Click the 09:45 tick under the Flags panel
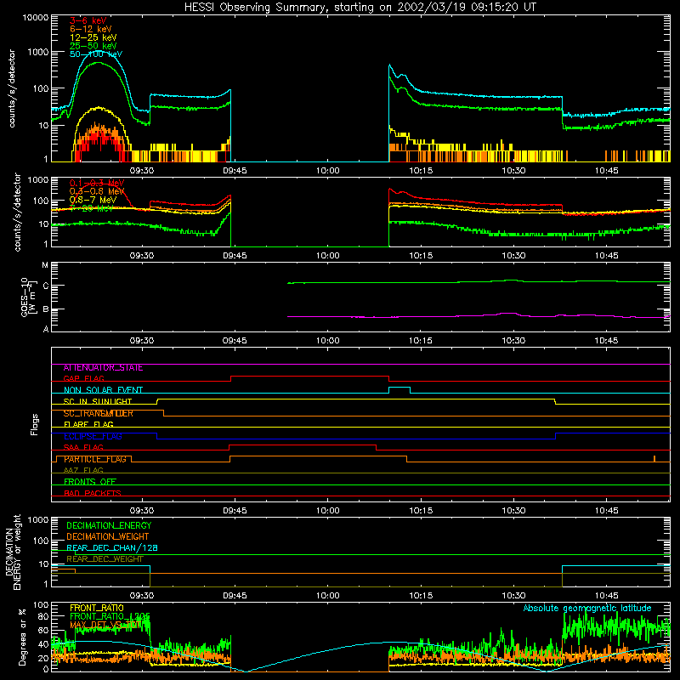 235,511
